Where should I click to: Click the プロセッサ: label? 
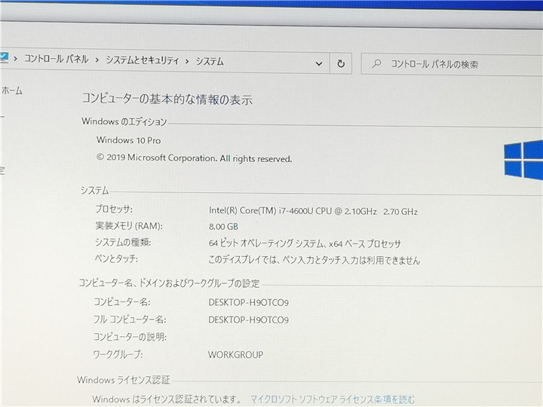pyautogui.click(x=114, y=209)
